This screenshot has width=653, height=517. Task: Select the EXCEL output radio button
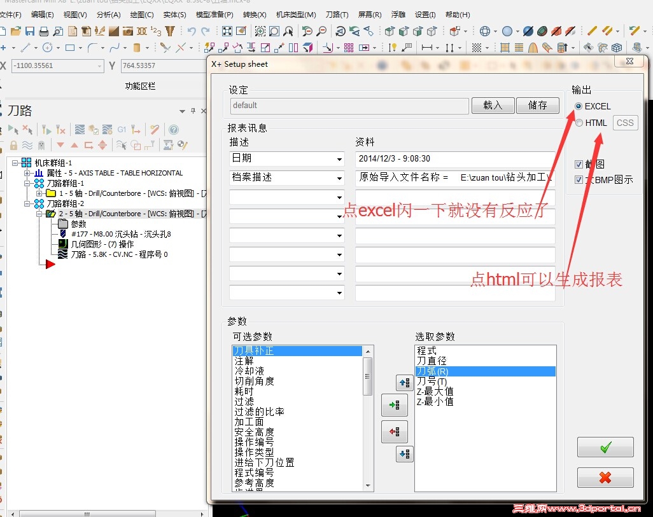coord(579,107)
